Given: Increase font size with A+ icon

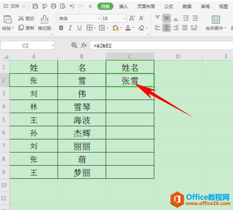Looking at the screenshot, I should click(x=132, y=18).
